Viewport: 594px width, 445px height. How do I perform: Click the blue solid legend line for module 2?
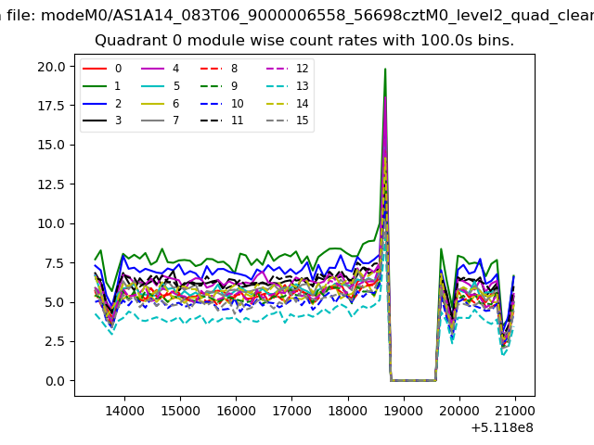(x=96, y=104)
